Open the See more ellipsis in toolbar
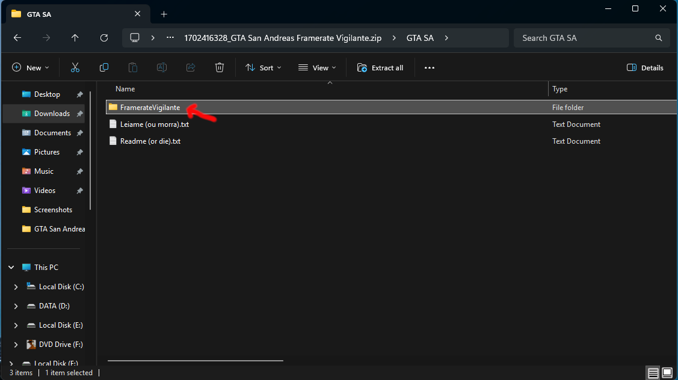The image size is (678, 380). pos(430,68)
